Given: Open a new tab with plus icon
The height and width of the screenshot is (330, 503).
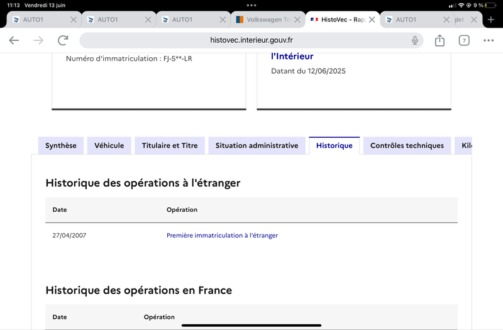Looking at the screenshot, I should coord(491,19).
